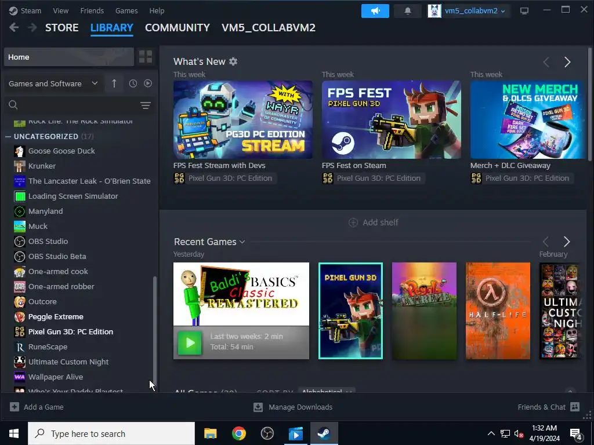Click the RuneScape list icon
The height and width of the screenshot is (445, 594).
20,347
